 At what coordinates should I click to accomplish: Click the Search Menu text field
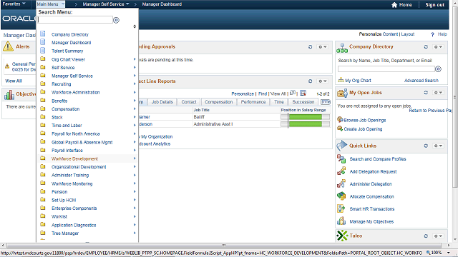pyautogui.click(x=75, y=20)
